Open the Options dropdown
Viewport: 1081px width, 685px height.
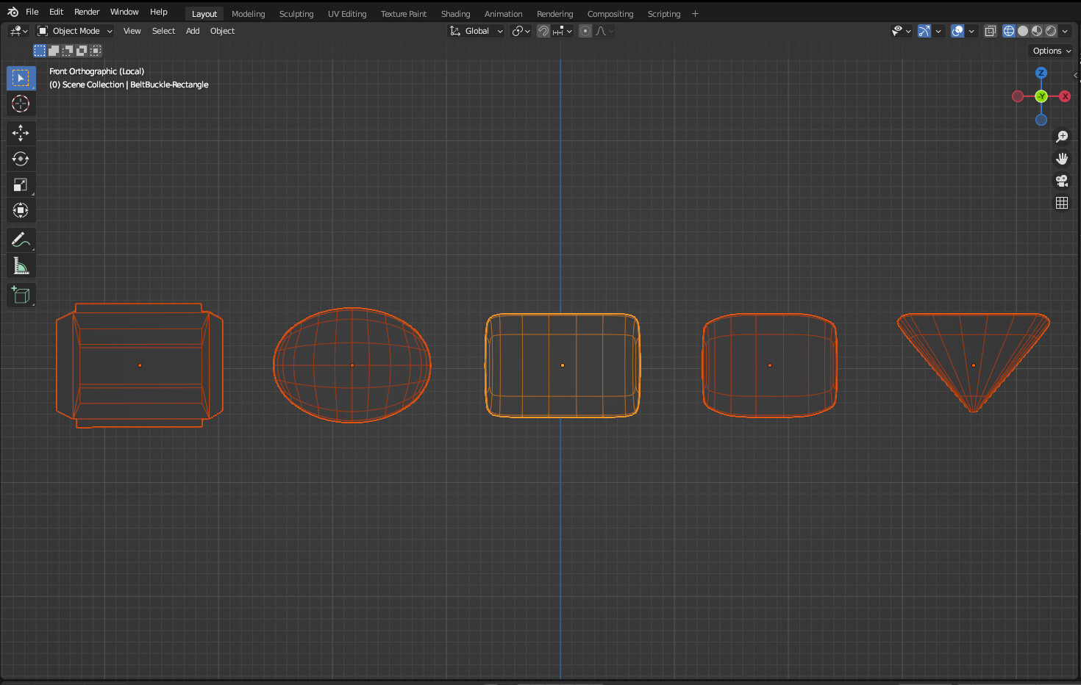click(x=1052, y=51)
